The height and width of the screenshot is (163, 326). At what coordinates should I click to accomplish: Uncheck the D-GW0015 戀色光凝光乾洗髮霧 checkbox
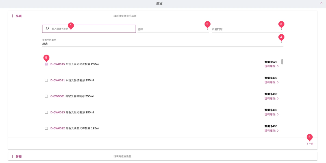[x=46, y=64]
